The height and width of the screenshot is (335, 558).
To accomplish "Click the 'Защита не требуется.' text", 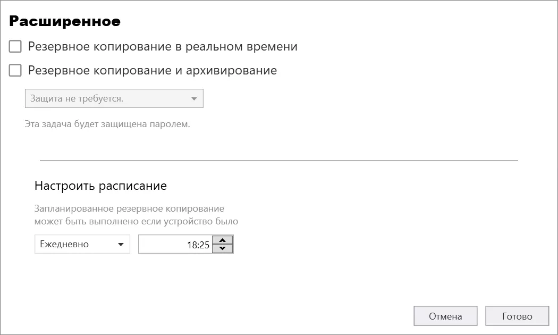I will (x=77, y=98).
